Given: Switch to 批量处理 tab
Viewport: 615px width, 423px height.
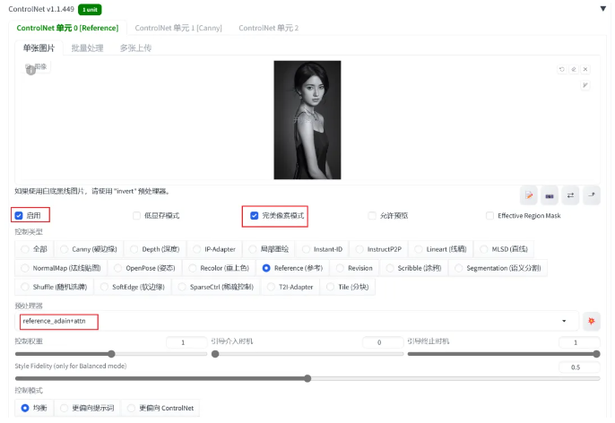Looking at the screenshot, I should [88, 48].
